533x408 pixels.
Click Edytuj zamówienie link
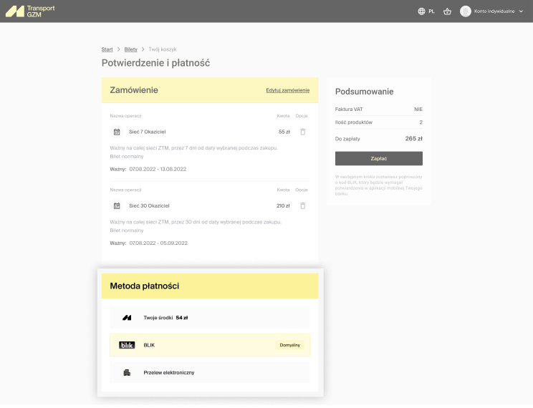click(287, 90)
